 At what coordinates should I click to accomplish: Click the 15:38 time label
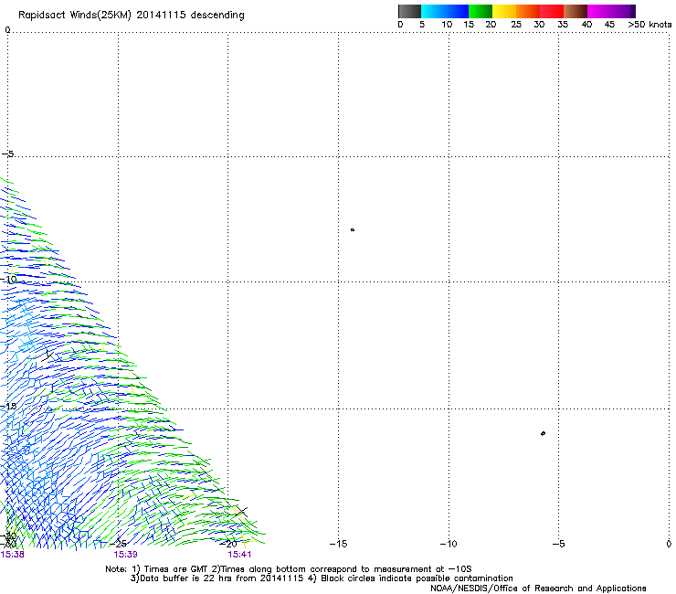click(x=12, y=555)
